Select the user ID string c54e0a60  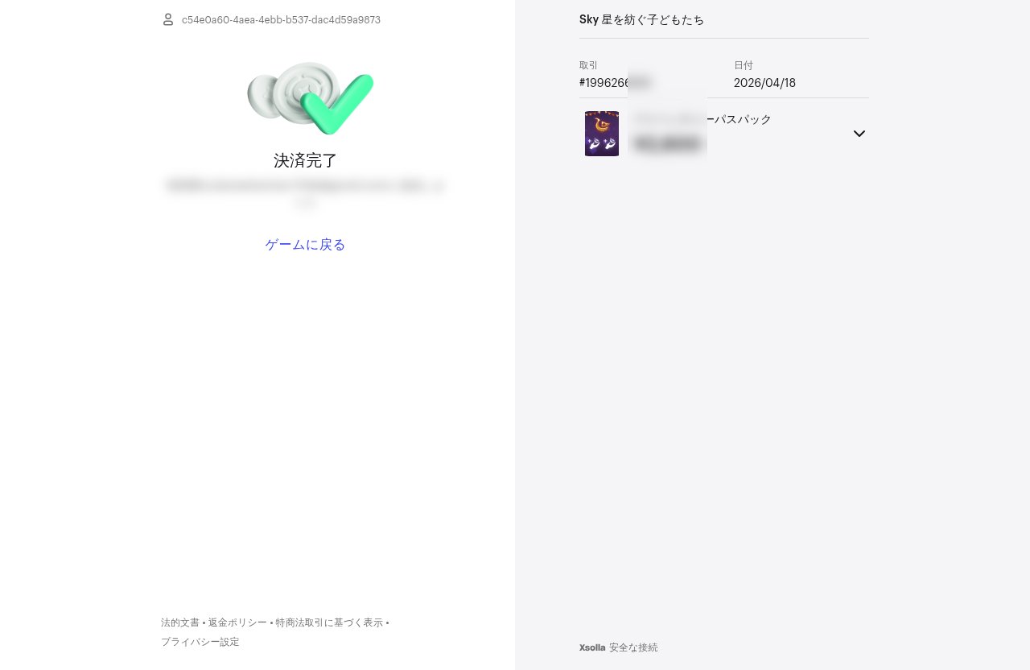coord(281,19)
